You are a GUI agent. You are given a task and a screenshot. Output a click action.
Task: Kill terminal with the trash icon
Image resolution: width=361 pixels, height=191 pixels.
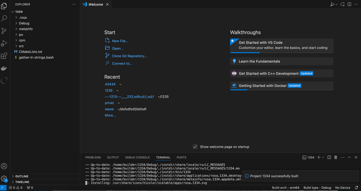(336, 157)
